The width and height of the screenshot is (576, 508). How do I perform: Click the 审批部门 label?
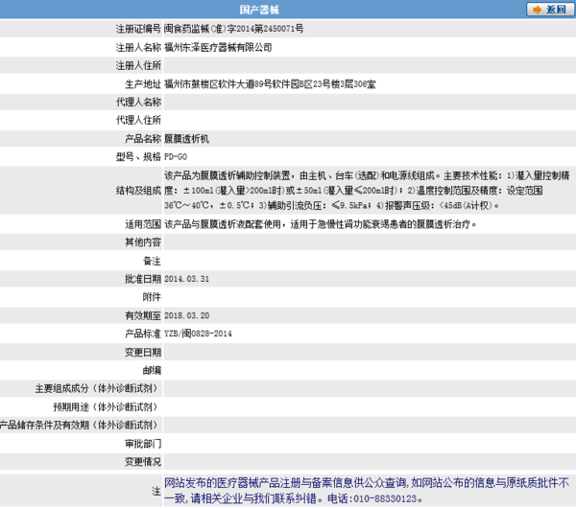[x=143, y=444]
